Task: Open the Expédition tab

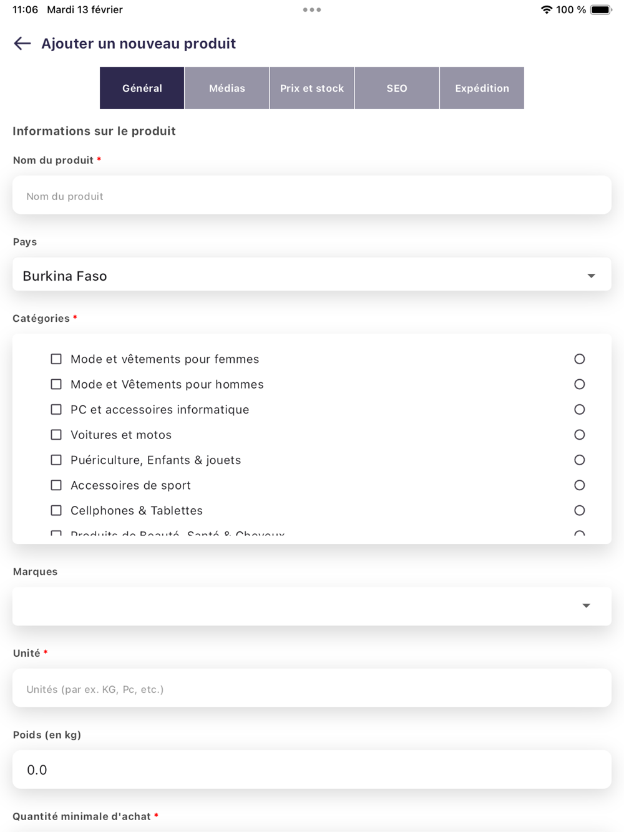Action: coord(482,88)
